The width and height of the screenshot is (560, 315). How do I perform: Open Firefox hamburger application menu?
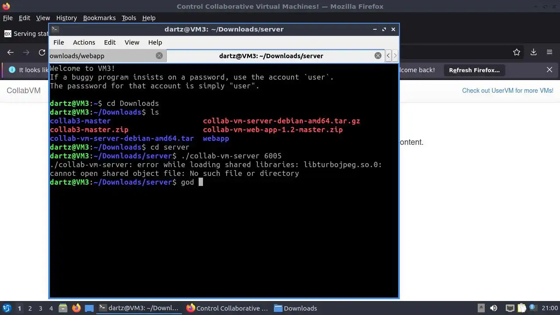point(549,52)
